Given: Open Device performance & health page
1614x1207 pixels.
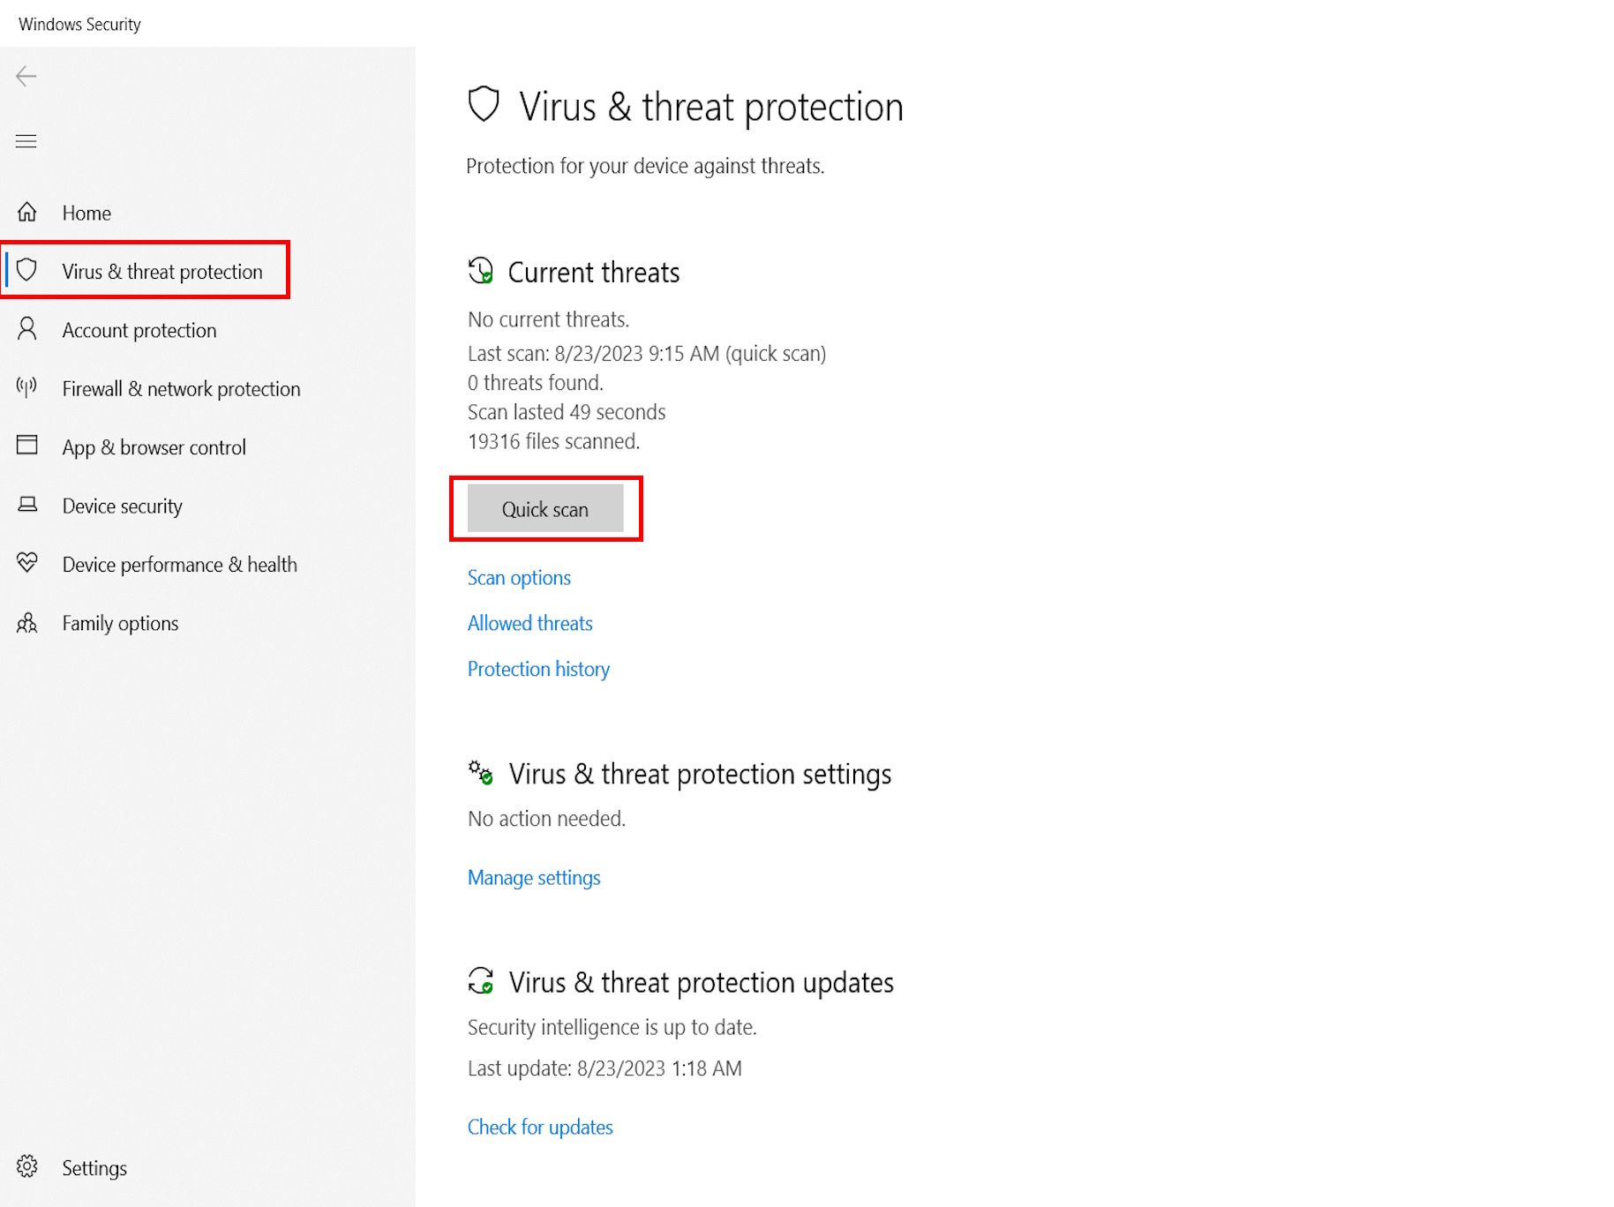Looking at the screenshot, I should 179,564.
